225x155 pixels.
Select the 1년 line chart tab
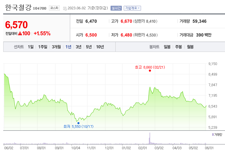point(68,47)
